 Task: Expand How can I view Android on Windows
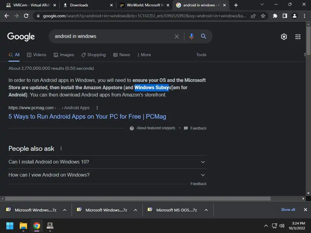pos(107,175)
